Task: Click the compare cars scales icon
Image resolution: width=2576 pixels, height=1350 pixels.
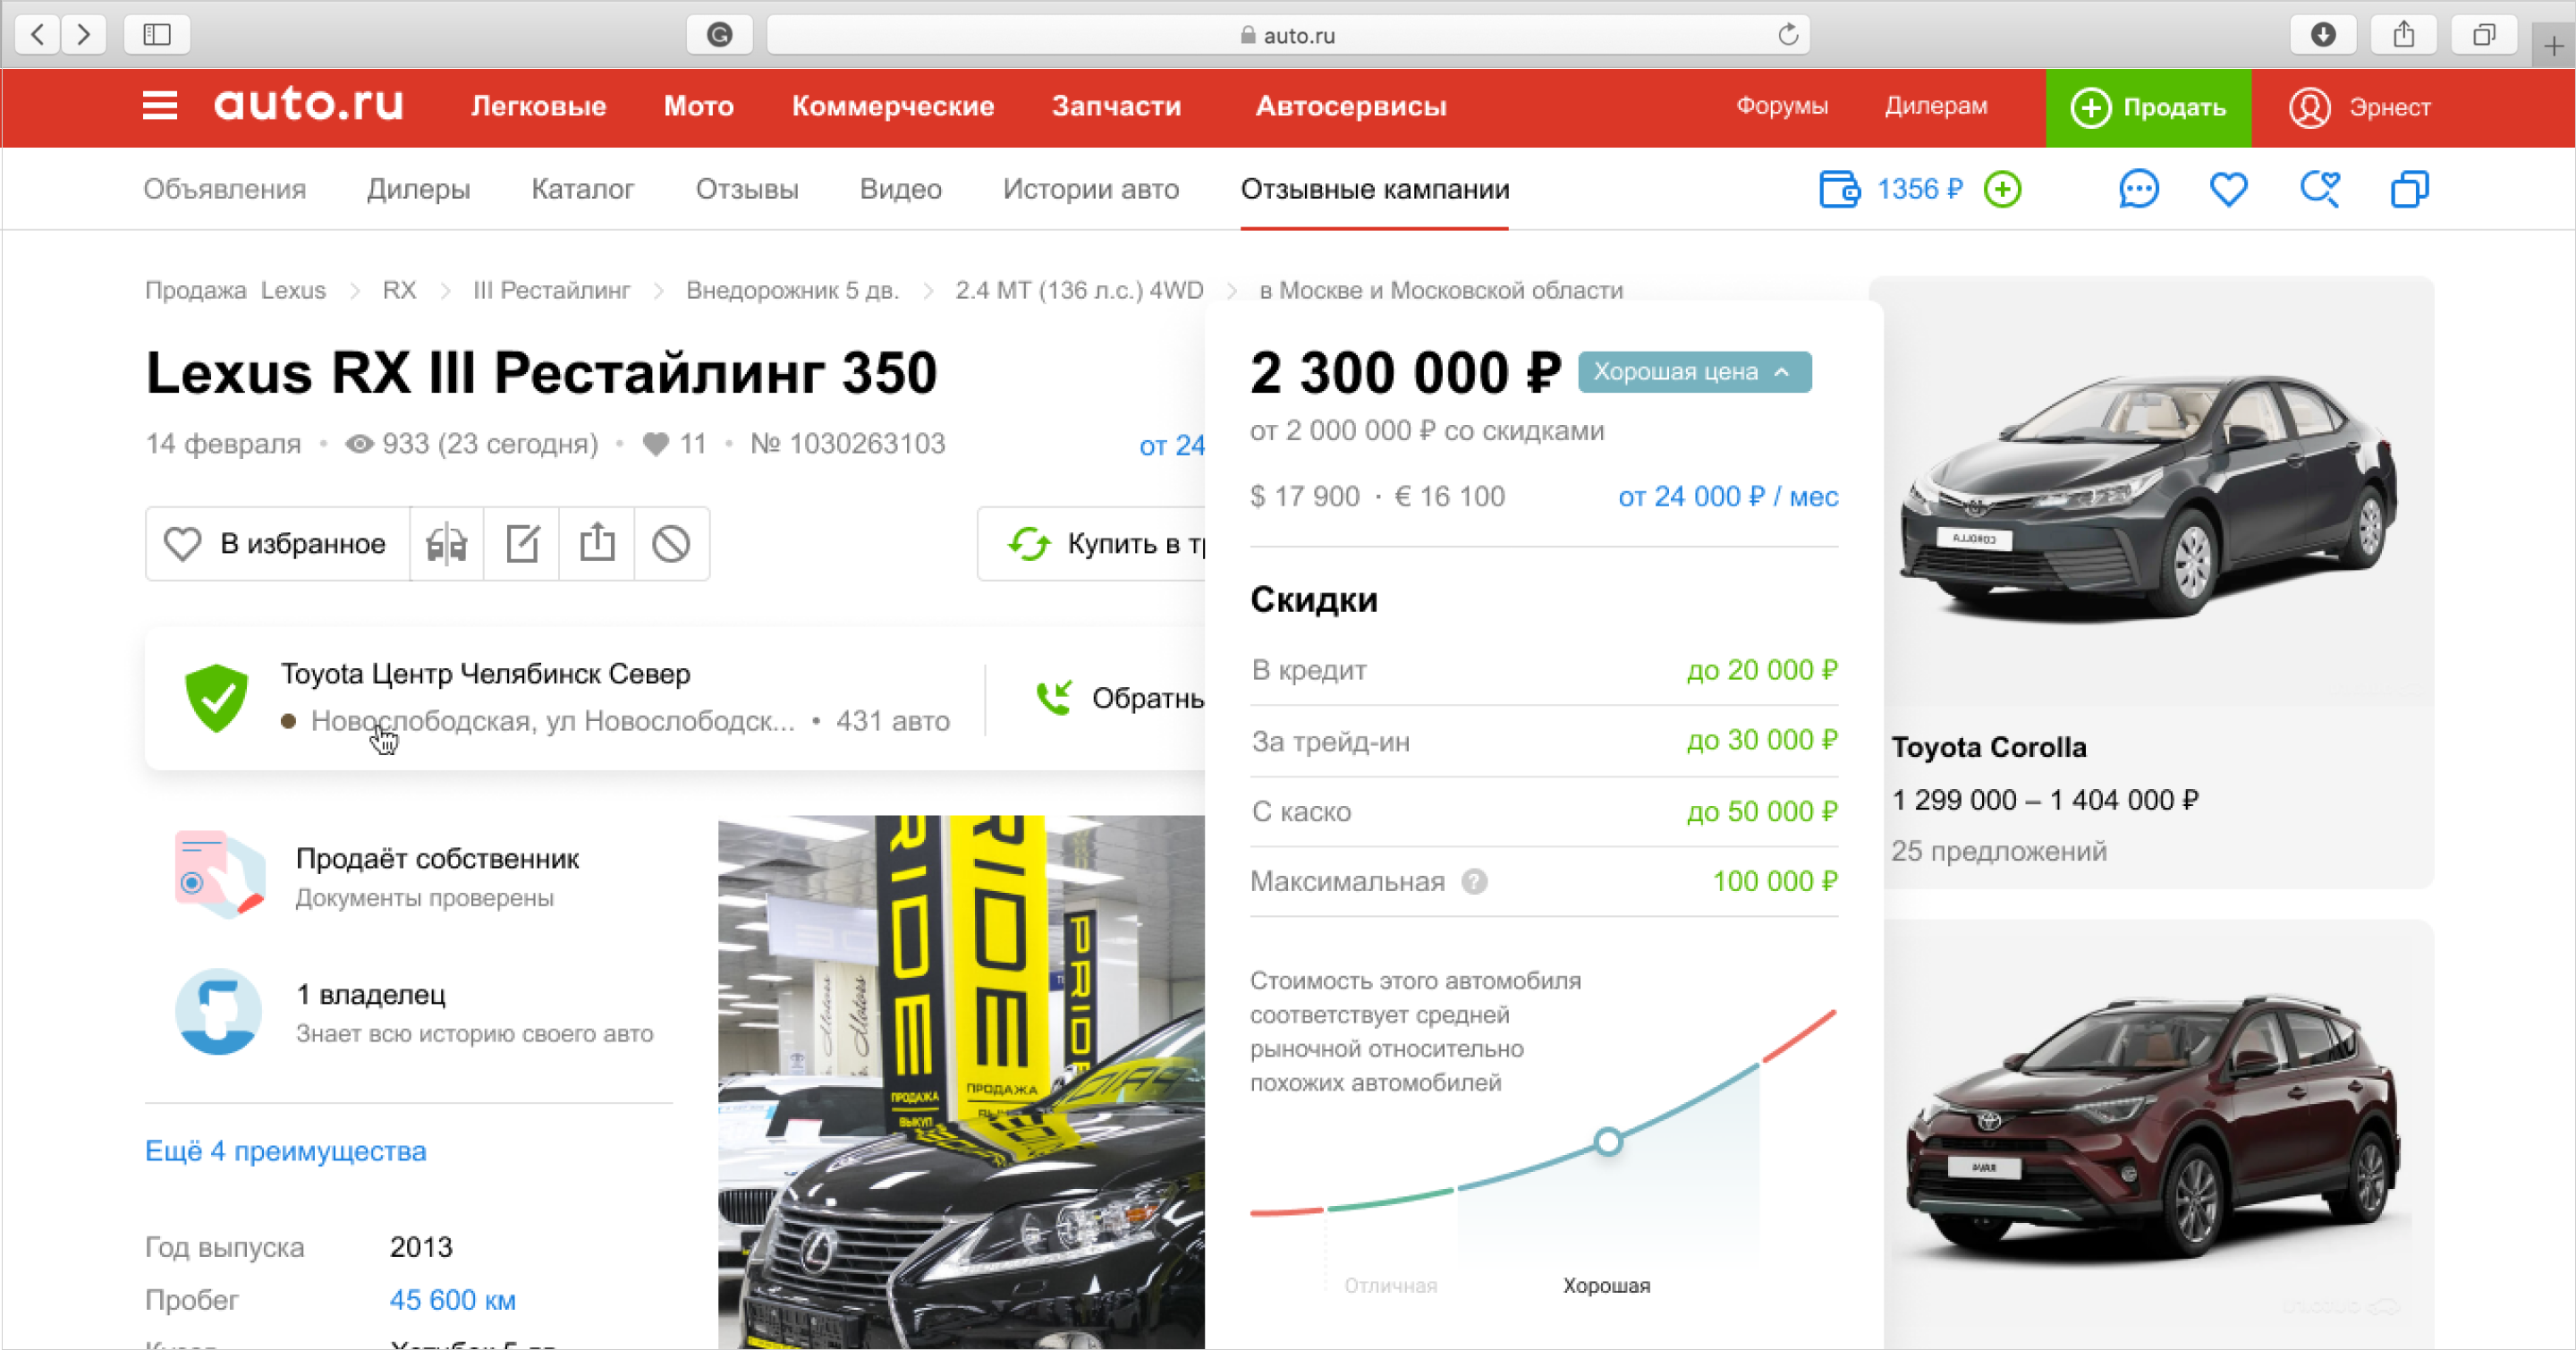Action: [x=447, y=544]
